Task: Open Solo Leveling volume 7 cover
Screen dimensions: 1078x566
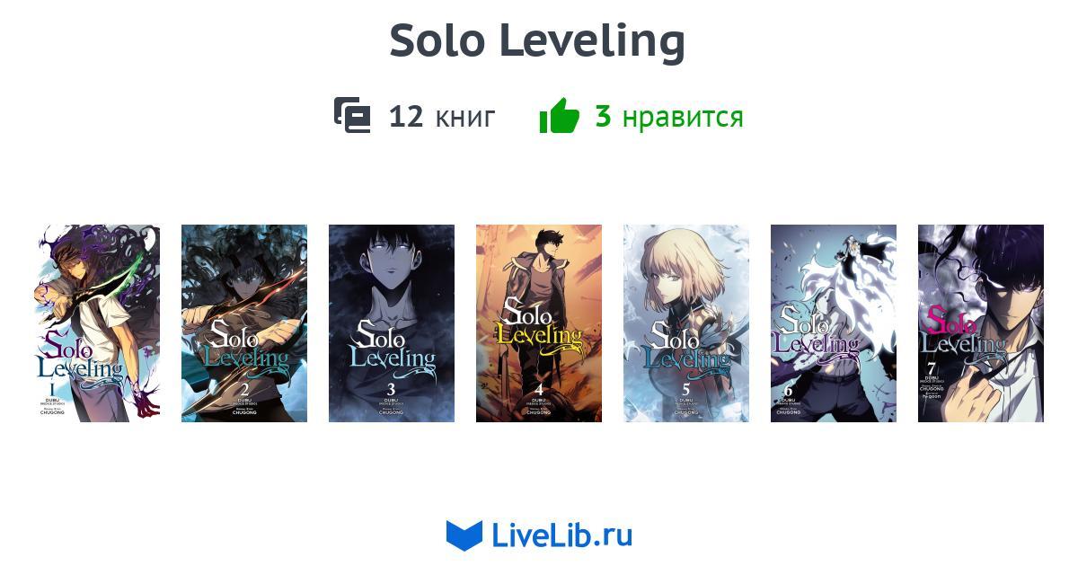Action: point(981,323)
